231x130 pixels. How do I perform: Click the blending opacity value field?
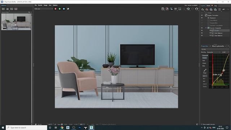click(x=225, y=52)
